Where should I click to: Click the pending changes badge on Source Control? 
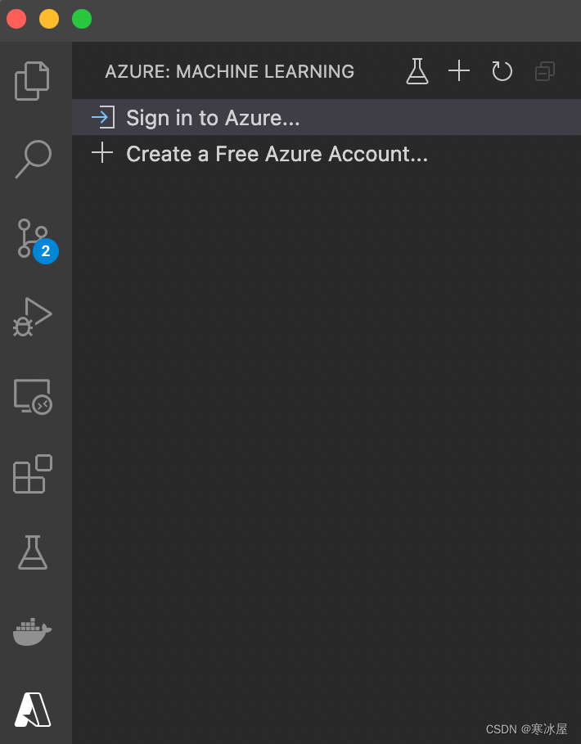click(46, 252)
